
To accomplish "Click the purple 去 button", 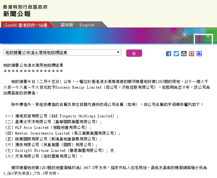I will 134,53.
